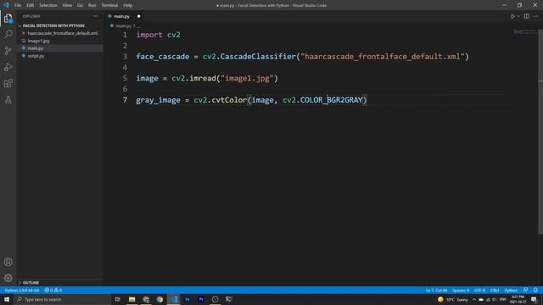
Task: Open the Run and Debug view
Action: click(x=8, y=67)
